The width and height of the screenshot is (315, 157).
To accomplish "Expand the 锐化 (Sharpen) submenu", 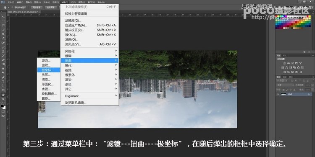I will point(89,65).
